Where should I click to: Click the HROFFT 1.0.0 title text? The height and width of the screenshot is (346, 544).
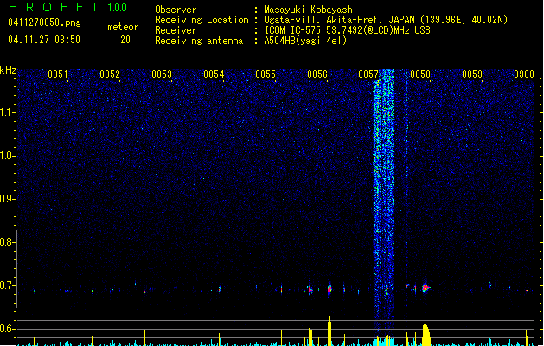coord(67,7)
